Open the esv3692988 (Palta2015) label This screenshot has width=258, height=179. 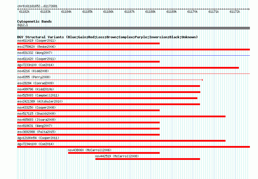pos(37,132)
